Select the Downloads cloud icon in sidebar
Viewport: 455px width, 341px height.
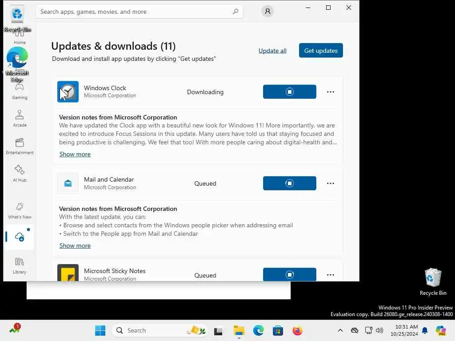tap(20, 237)
